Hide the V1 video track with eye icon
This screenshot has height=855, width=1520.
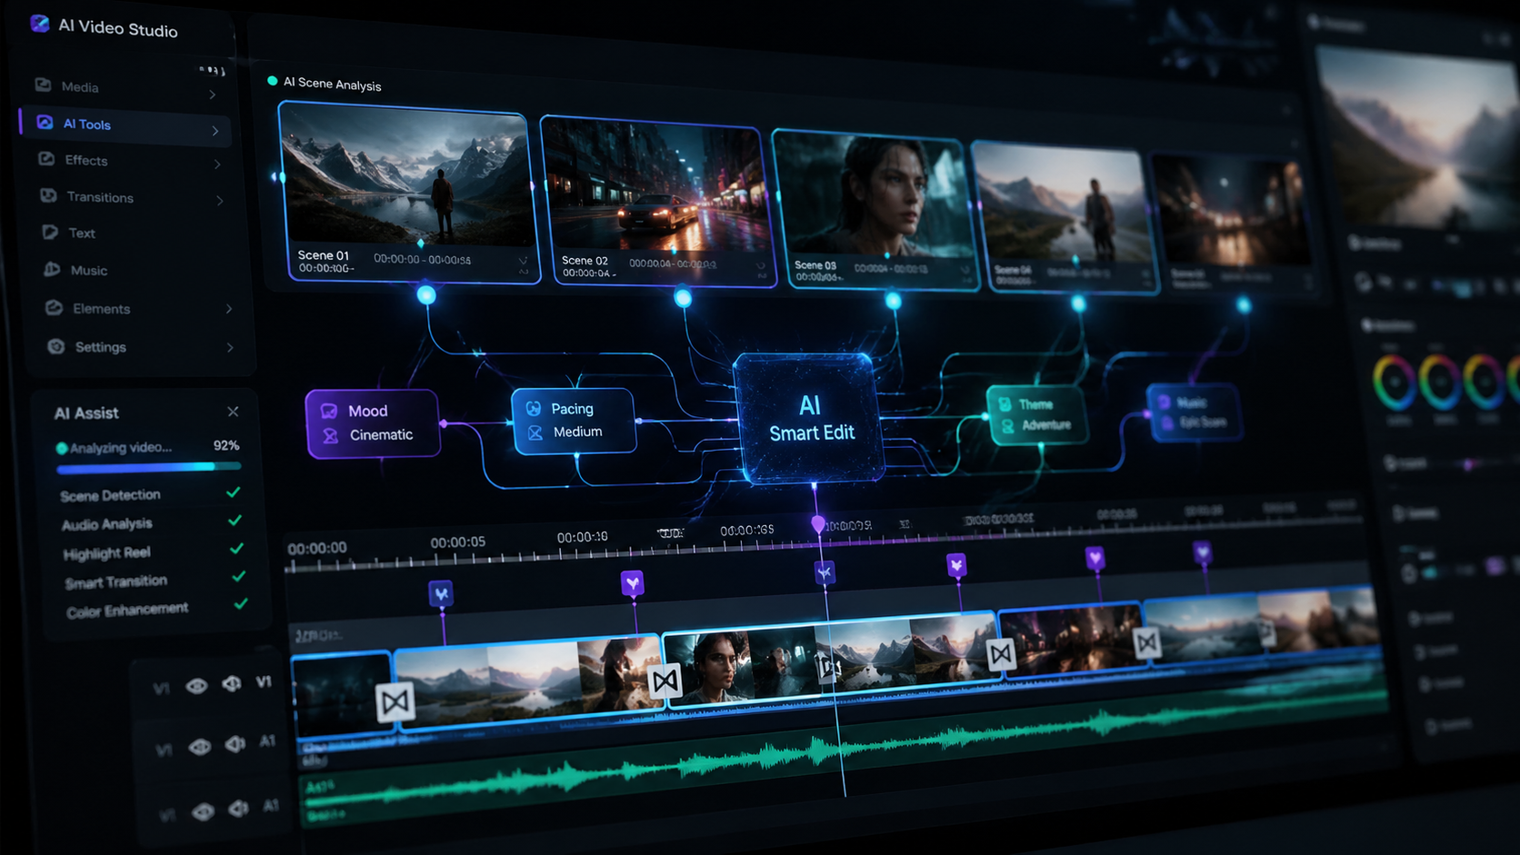click(x=196, y=685)
